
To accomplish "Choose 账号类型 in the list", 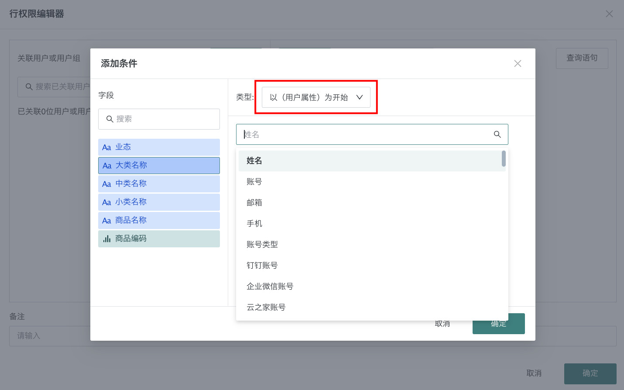I will (x=262, y=245).
